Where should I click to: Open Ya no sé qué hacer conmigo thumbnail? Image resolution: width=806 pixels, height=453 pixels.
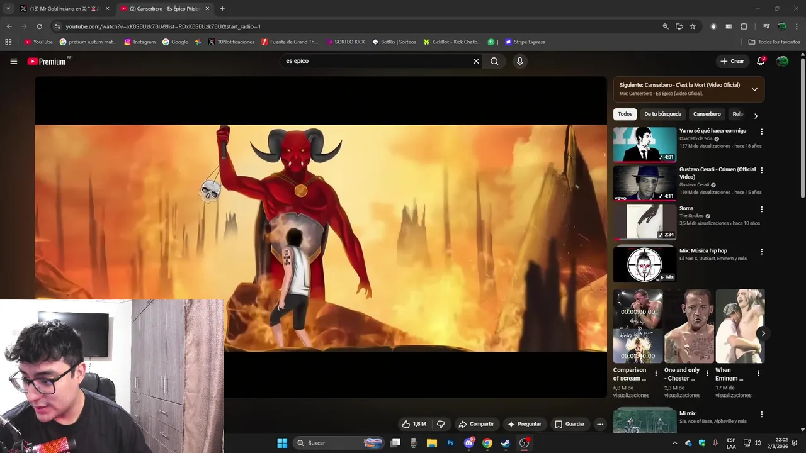645,145
